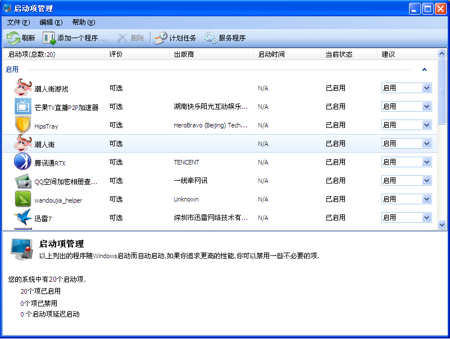Click the 计划任务 toolbar label

pos(183,38)
